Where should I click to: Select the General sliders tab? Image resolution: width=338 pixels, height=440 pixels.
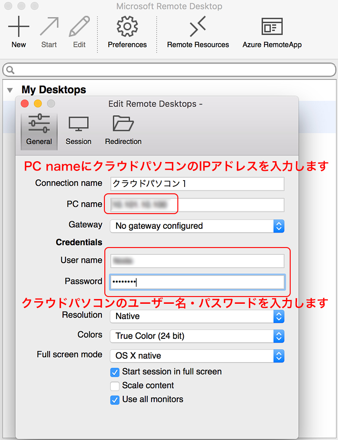(x=39, y=131)
